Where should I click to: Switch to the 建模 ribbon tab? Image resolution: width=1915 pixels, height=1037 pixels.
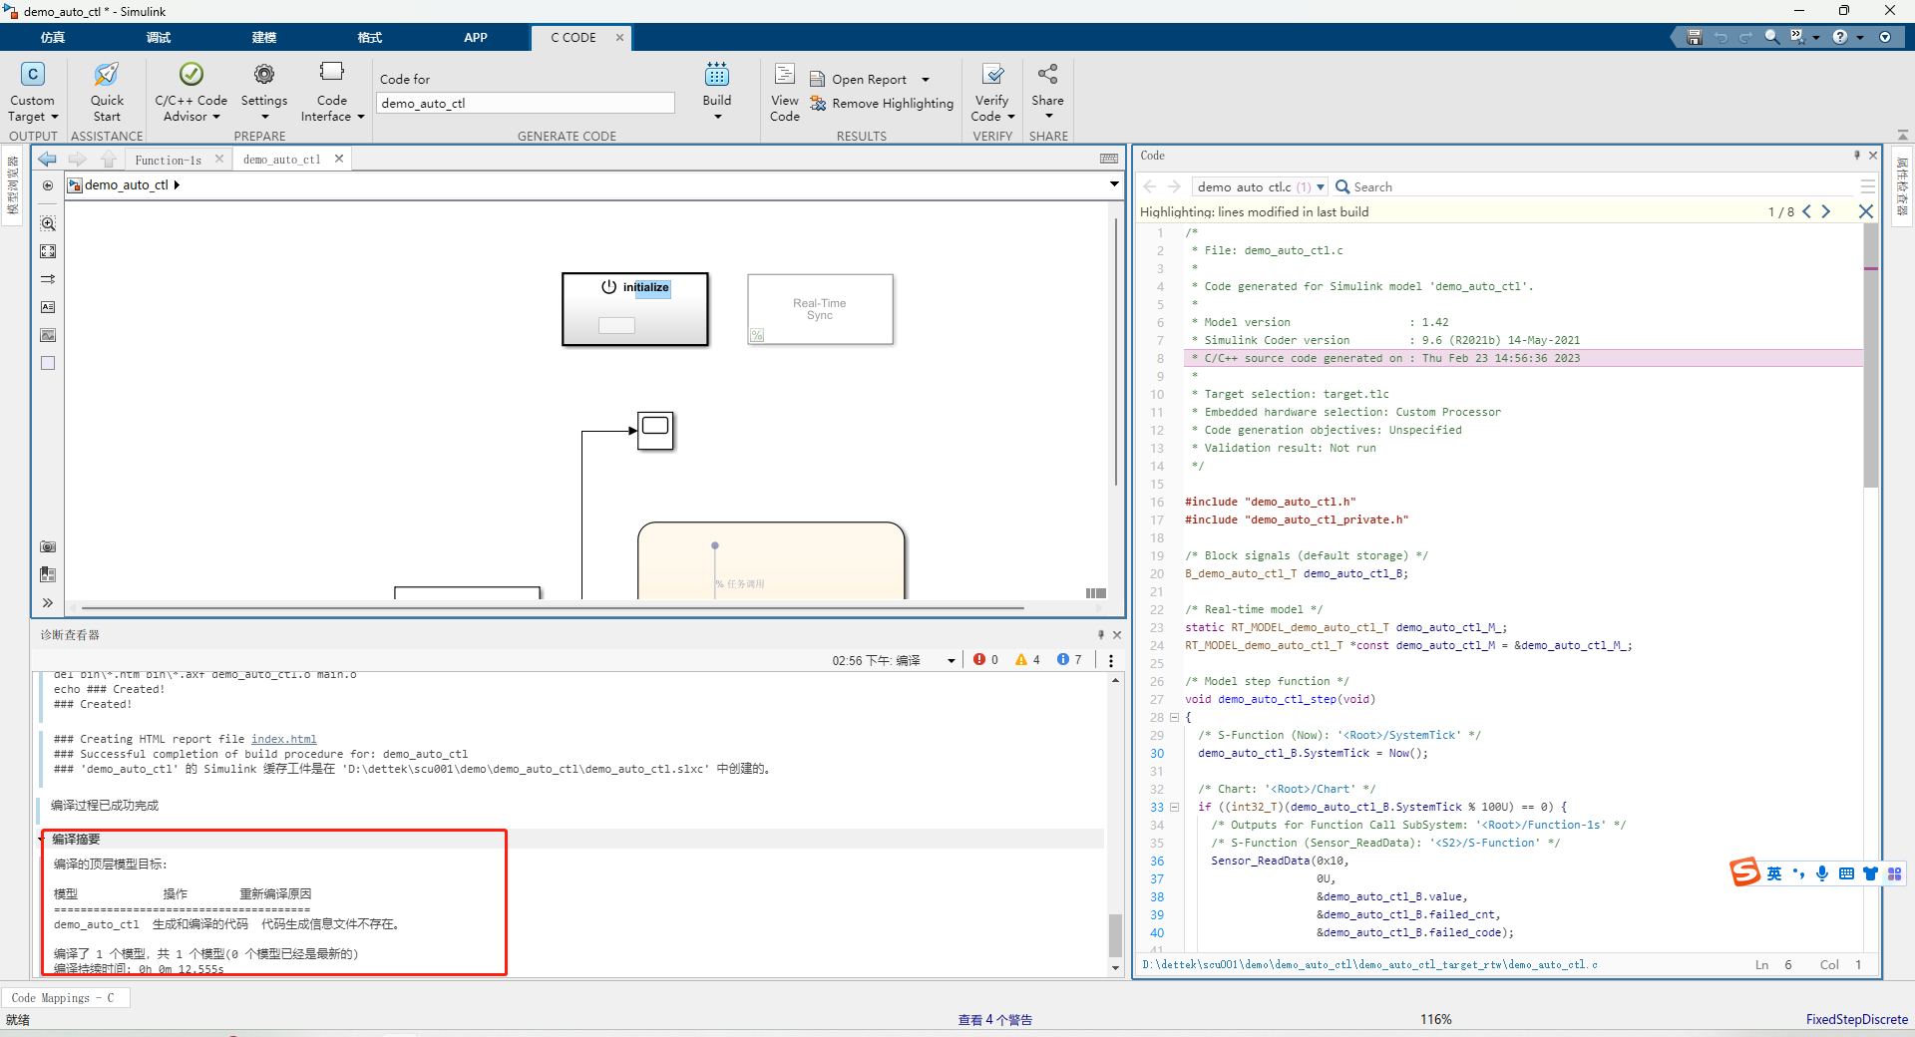point(264,37)
